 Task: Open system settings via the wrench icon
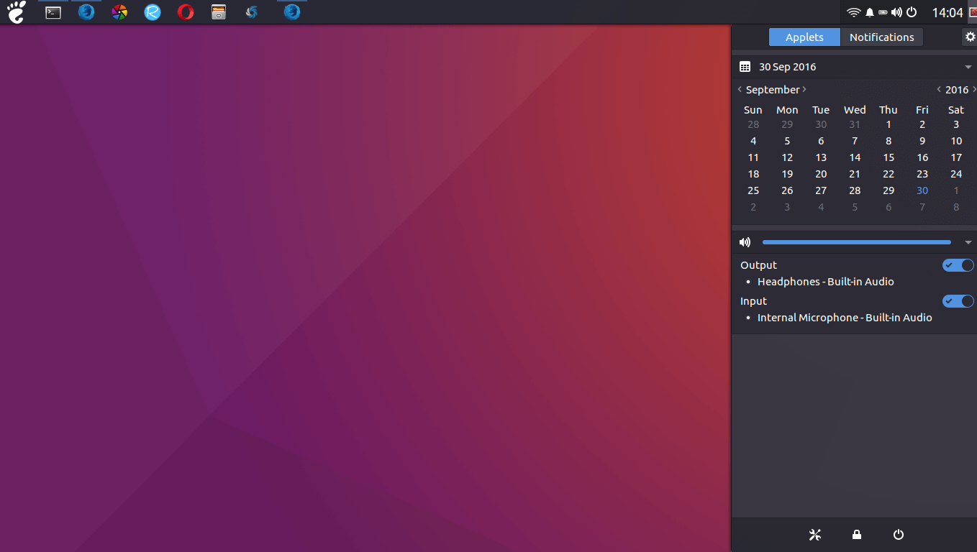point(814,535)
